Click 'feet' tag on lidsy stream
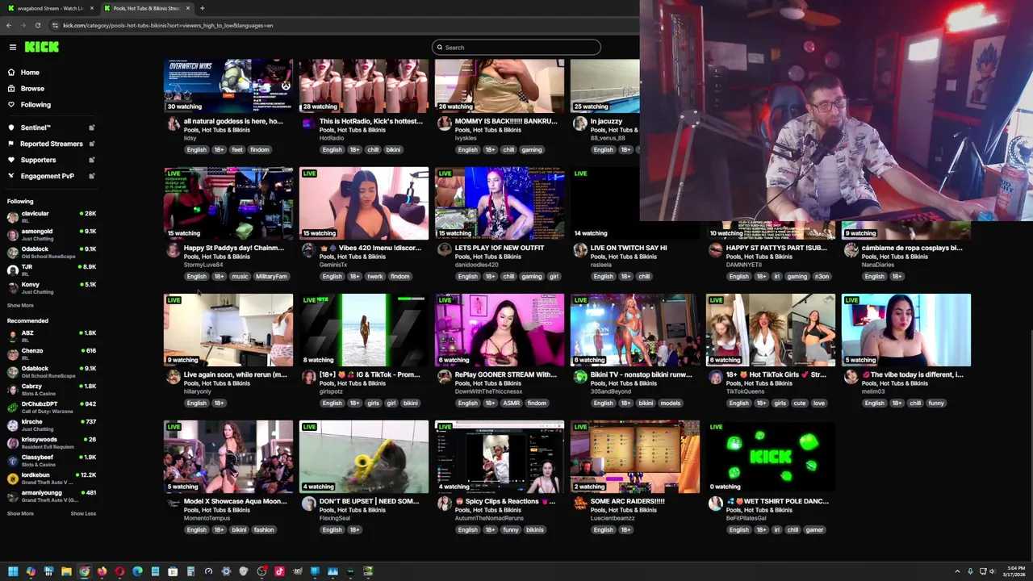The width and height of the screenshot is (1033, 581). click(236, 150)
